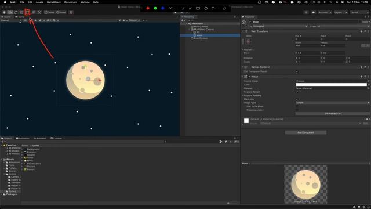Select the Scale tool in the toolbar
The width and height of the screenshot is (371, 209).
22,12
